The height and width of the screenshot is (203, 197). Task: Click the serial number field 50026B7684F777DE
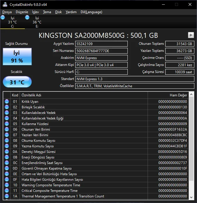click(x=101, y=51)
